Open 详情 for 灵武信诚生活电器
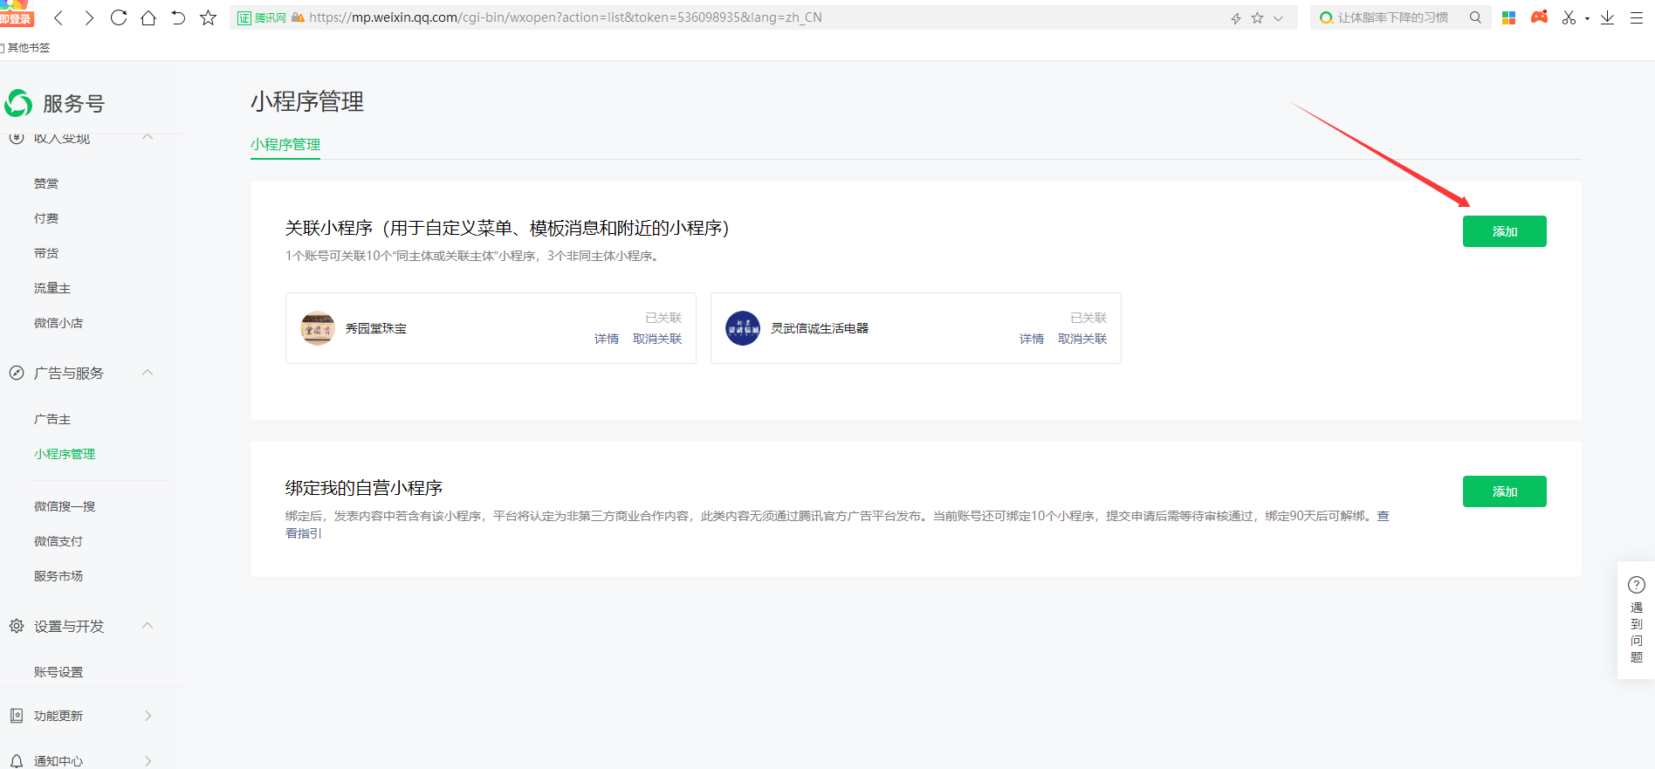The image size is (1655, 769). click(x=1032, y=339)
